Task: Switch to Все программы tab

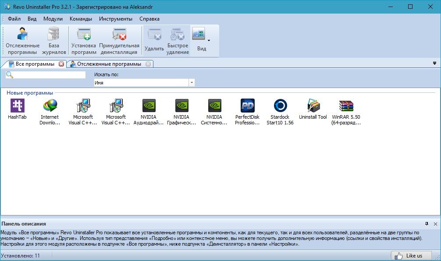Action: point(35,64)
